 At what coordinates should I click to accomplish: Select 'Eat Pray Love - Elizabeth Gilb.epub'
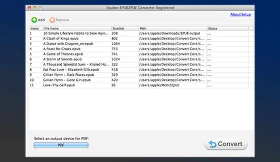pyautogui.click(x=71, y=70)
